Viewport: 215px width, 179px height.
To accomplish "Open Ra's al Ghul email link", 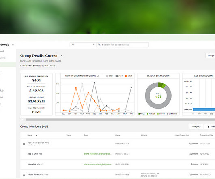I will click(98, 154).
